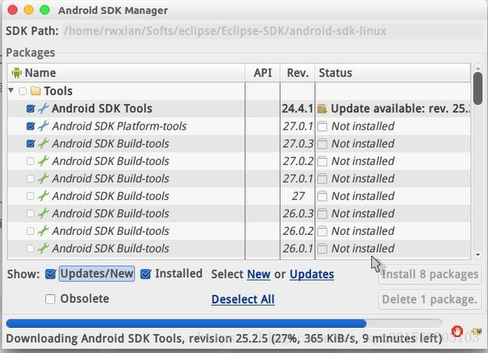Minimize the Android SDK Manager window
Image resolution: width=488 pixels, height=353 pixels.
click(x=29, y=10)
